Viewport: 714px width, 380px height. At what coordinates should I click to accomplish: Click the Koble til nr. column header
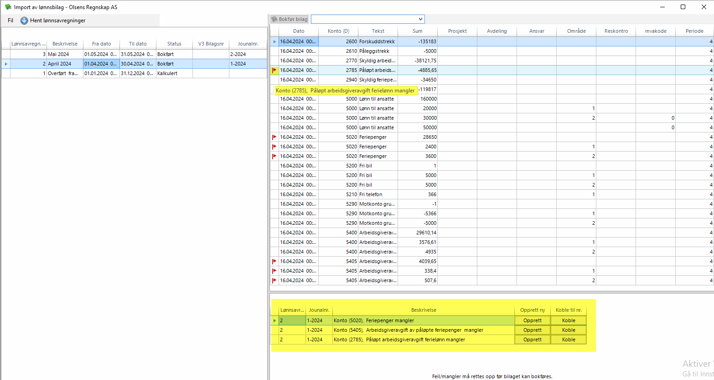click(x=569, y=310)
